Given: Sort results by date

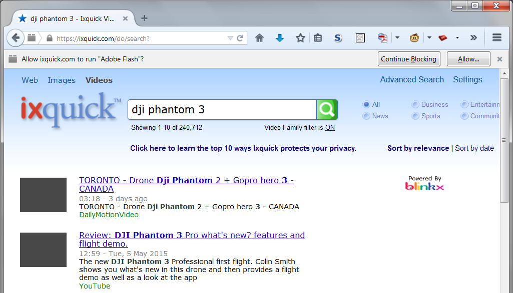Looking at the screenshot, I should pyautogui.click(x=474, y=148).
